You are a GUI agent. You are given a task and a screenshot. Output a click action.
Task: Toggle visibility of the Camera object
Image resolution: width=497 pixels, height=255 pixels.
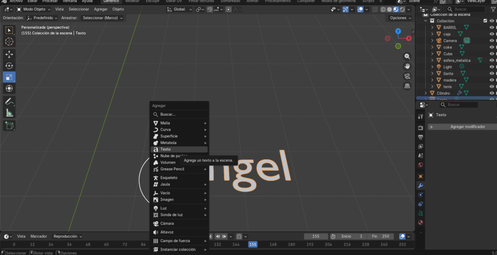point(492,41)
